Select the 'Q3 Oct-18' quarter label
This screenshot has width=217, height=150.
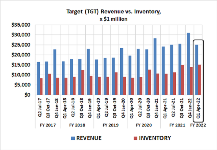(x=81, y=108)
